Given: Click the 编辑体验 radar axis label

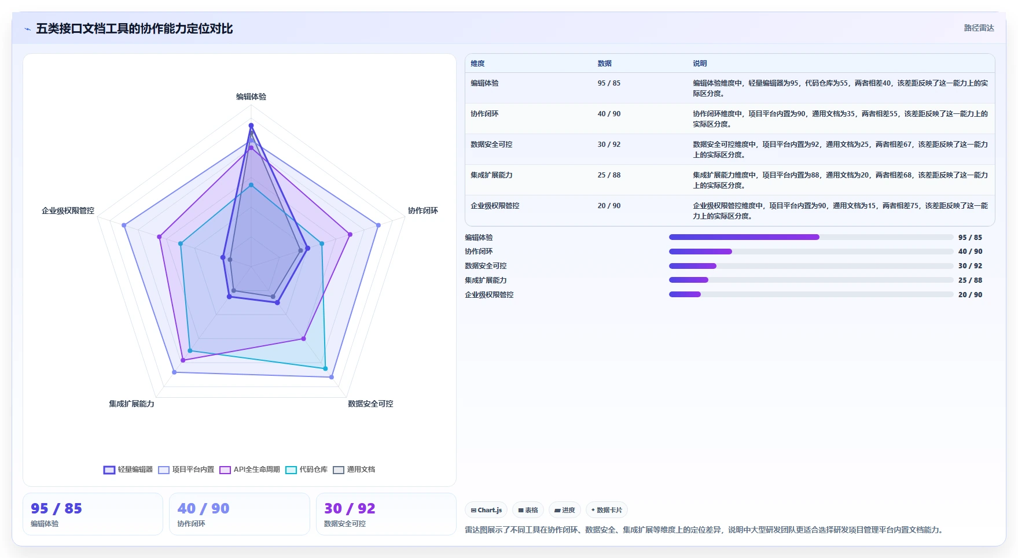Looking at the screenshot, I should coord(251,97).
